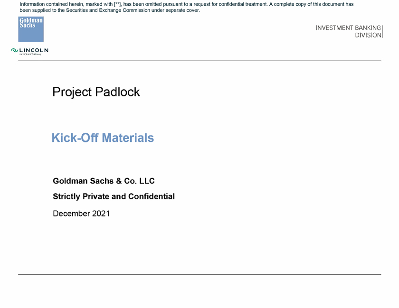Click the lower horizontal divider line

tap(199, 274)
